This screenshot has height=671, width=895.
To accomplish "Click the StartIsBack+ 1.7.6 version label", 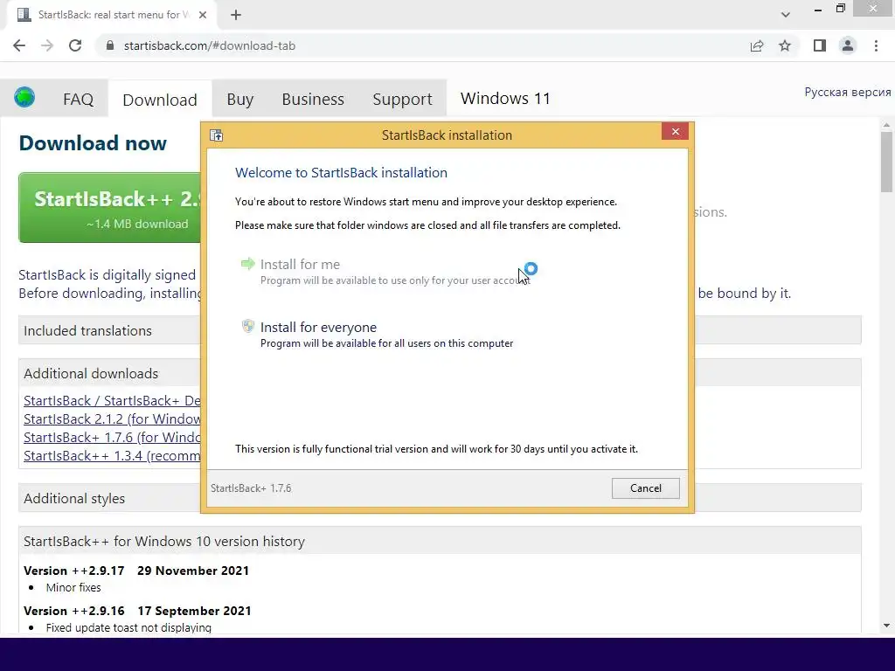I will tap(251, 488).
